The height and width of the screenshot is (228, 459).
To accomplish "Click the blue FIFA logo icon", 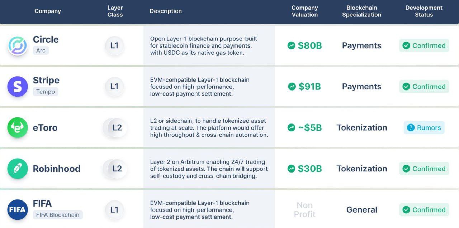I will (x=17, y=210).
